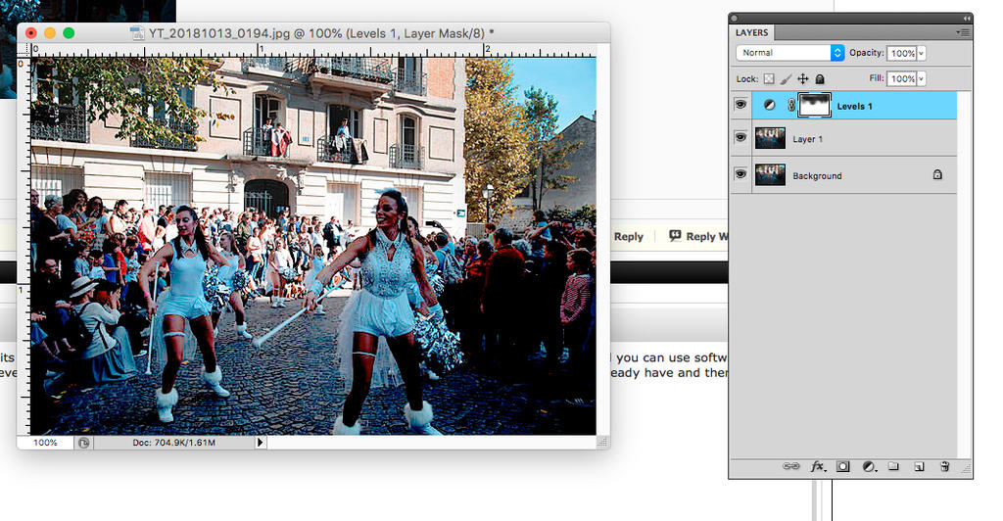Expand the Fill slider arrow
Viewport: 1003px width, 521px height.
pos(922,78)
